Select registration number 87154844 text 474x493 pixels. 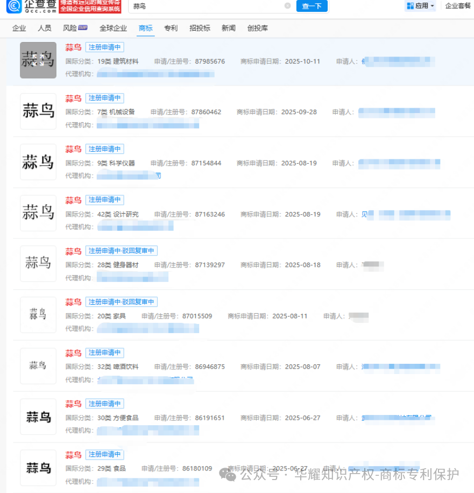(206, 163)
